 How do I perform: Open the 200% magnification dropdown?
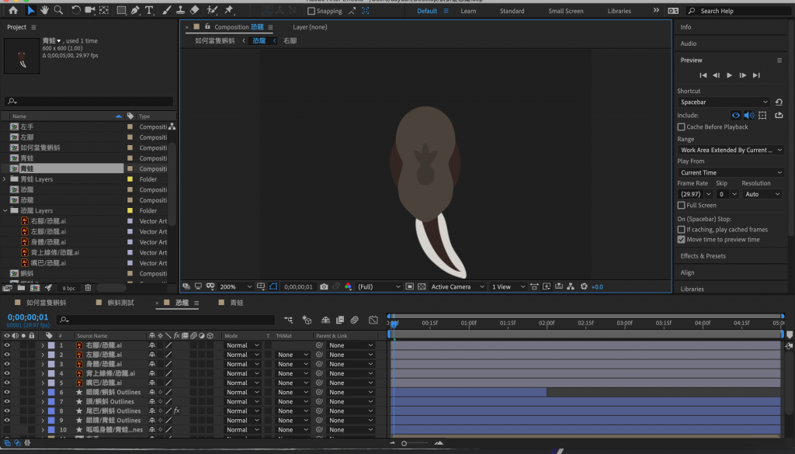(231, 287)
